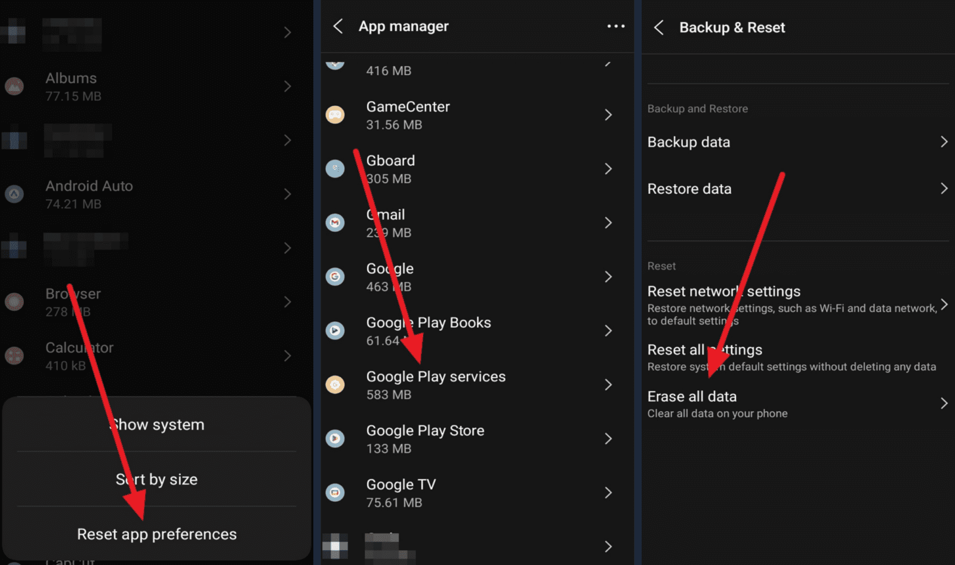Image resolution: width=955 pixels, height=565 pixels.
Task: Open Browser row chevron
Action: [288, 302]
